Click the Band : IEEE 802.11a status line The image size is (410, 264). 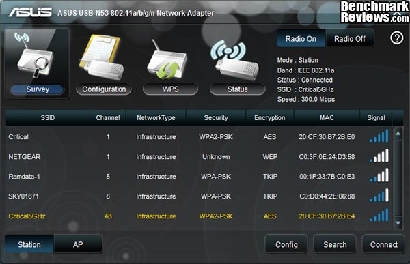tap(305, 70)
